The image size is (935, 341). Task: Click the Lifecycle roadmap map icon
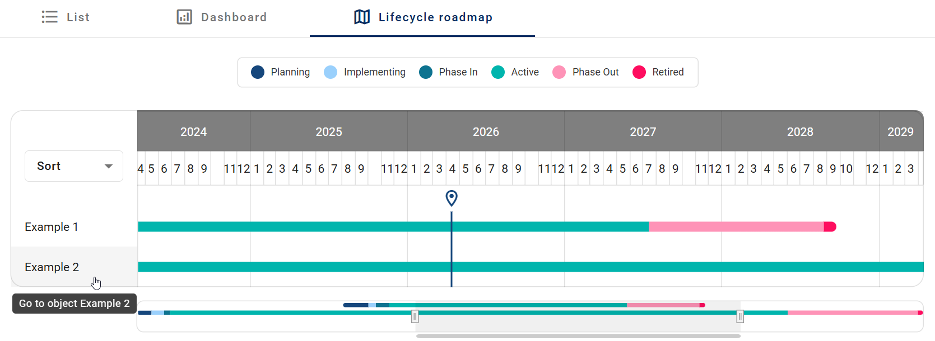click(362, 17)
